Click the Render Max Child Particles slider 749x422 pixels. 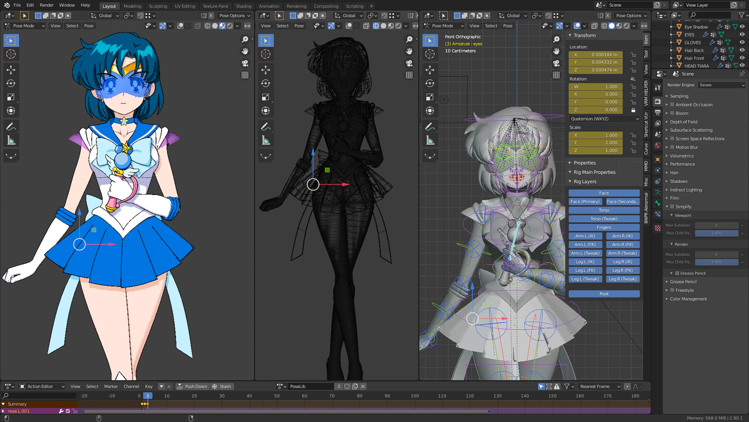[716, 262]
